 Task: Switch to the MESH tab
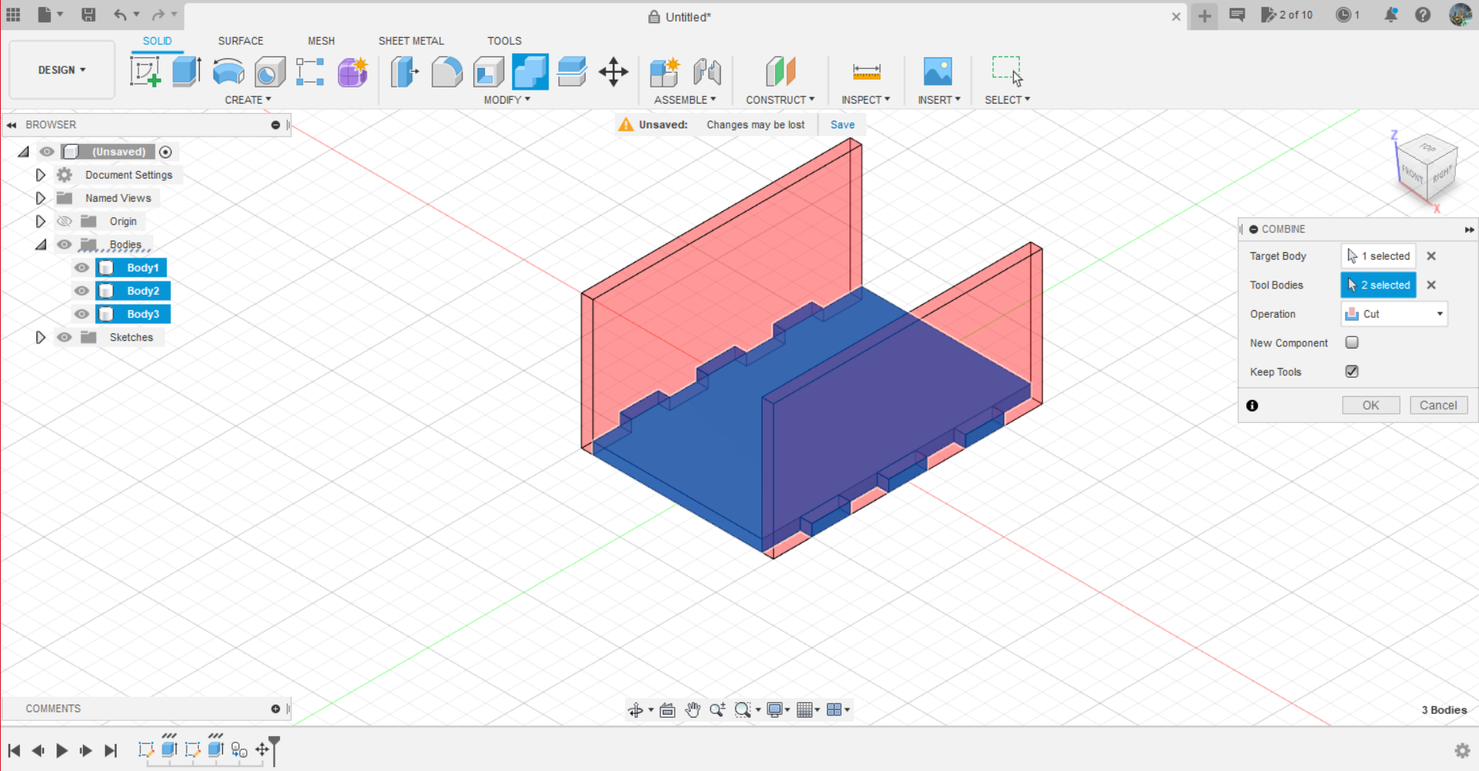tap(321, 41)
